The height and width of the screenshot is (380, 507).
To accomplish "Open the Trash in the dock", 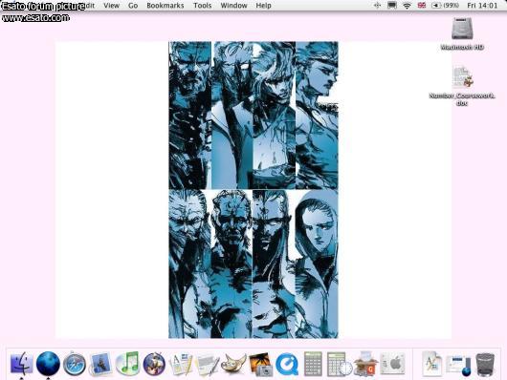I will [485, 364].
